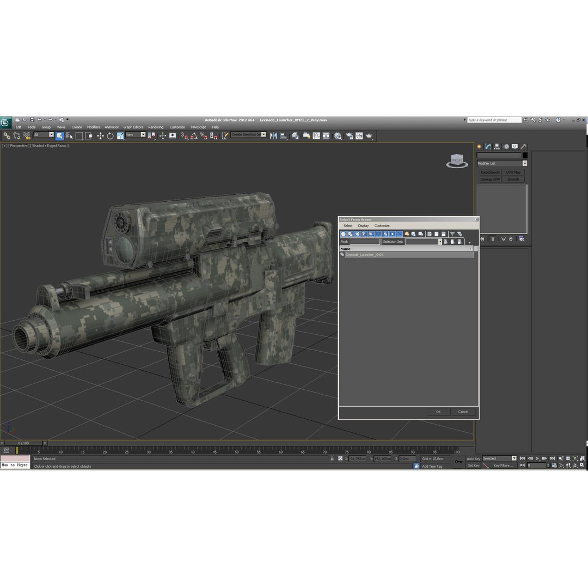Open the Select by Name tool
The height and width of the screenshot is (588, 588).
pyautogui.click(x=69, y=136)
